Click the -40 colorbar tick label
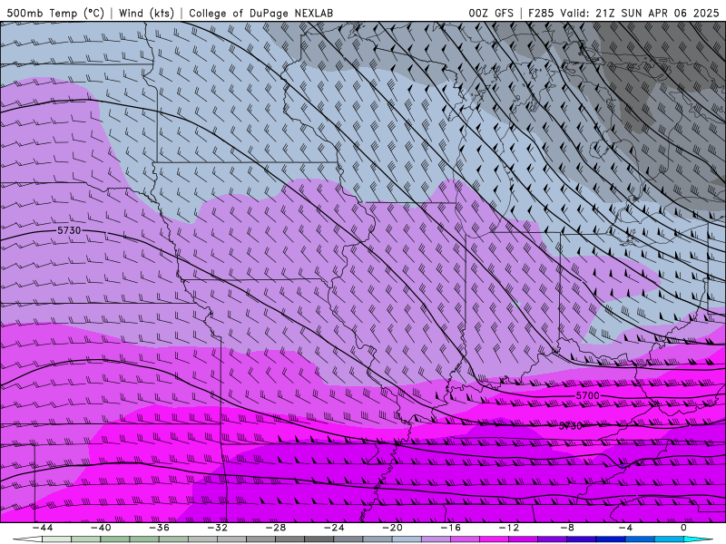This screenshot has width=726, height=544. (x=101, y=528)
